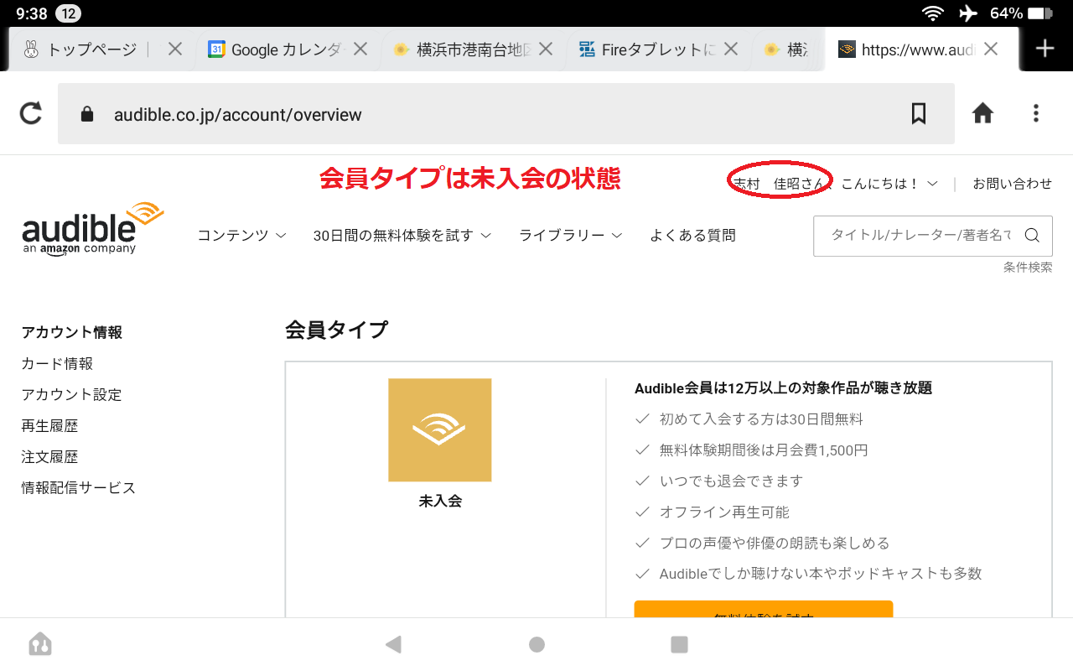Click the Audible会員は12万以上 heading text
The width and height of the screenshot is (1073, 671).
tap(784, 388)
